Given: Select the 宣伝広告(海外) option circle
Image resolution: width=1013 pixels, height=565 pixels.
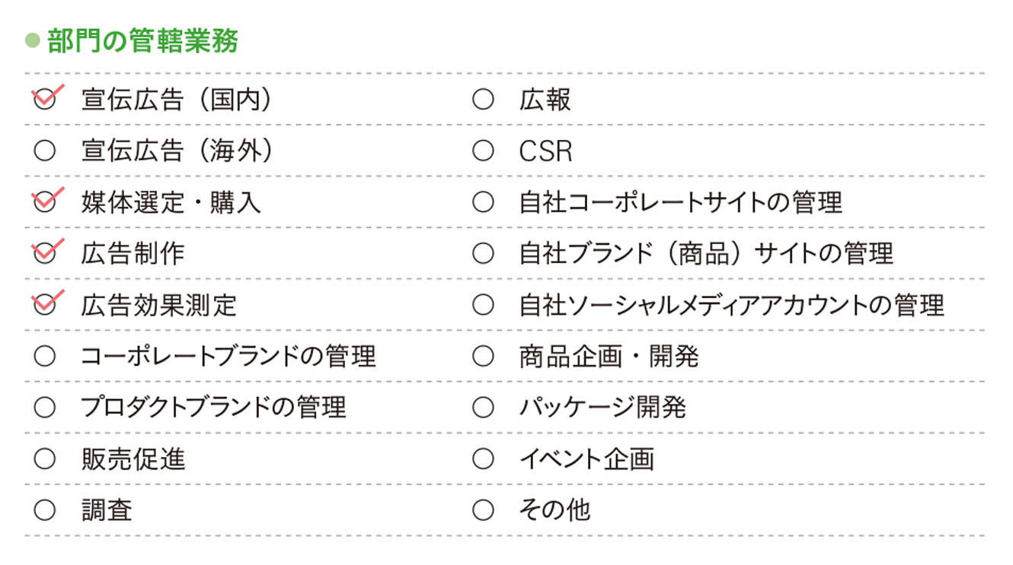Looking at the screenshot, I should tap(45, 151).
